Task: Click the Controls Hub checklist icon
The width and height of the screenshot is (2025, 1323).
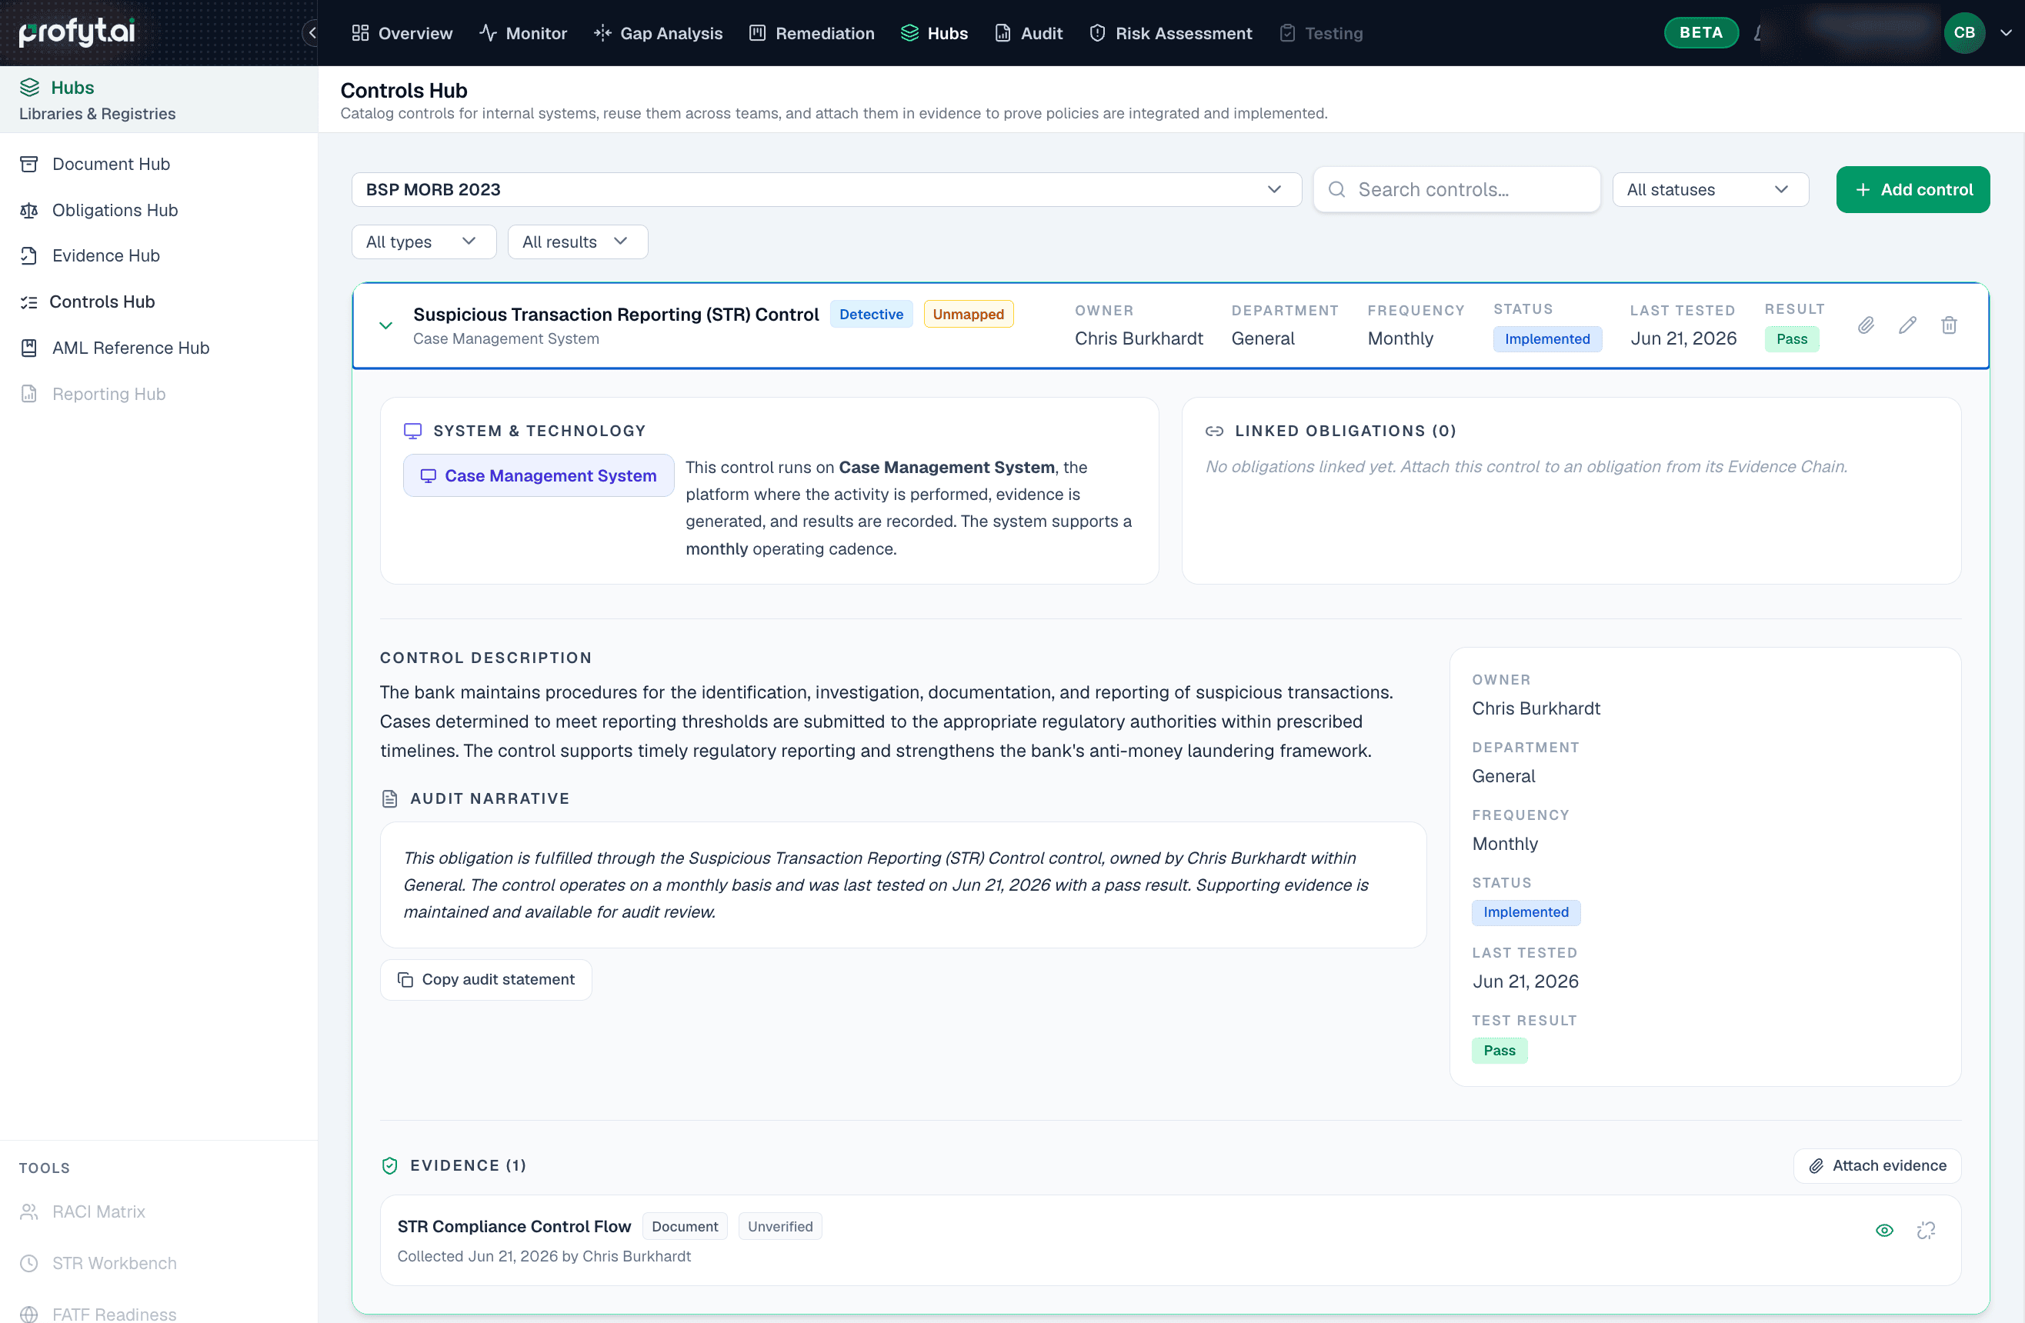Action: coord(29,302)
